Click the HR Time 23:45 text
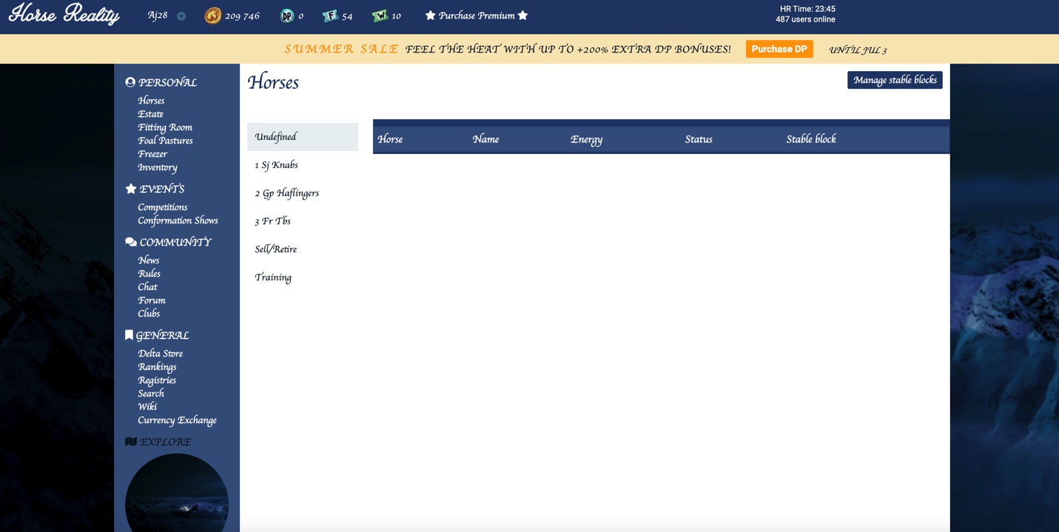 coord(807,9)
